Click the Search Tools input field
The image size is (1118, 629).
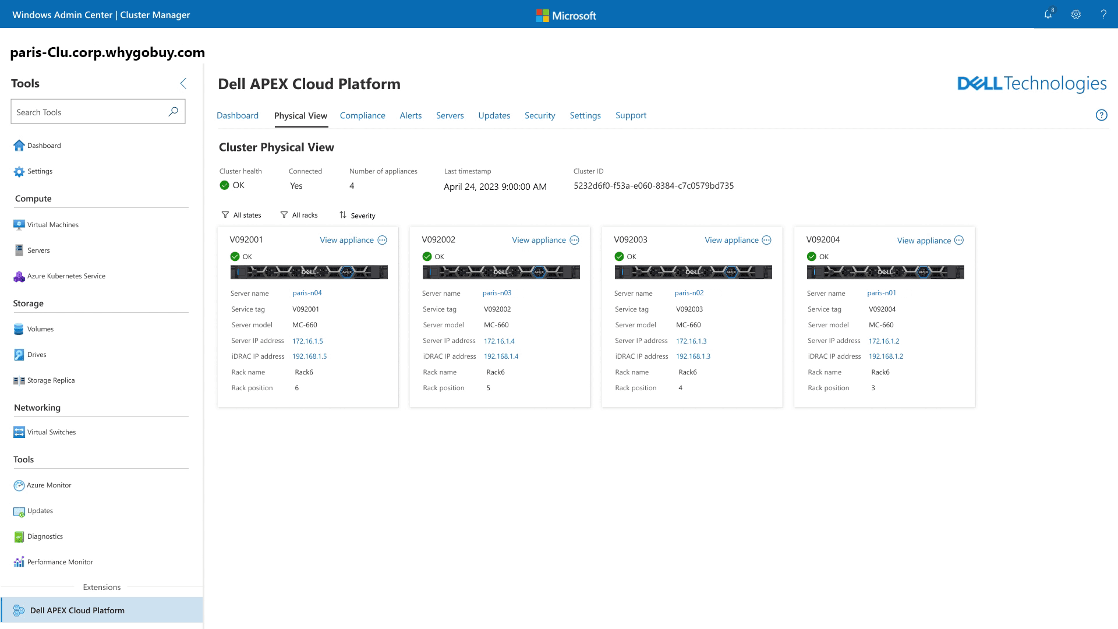pos(87,112)
